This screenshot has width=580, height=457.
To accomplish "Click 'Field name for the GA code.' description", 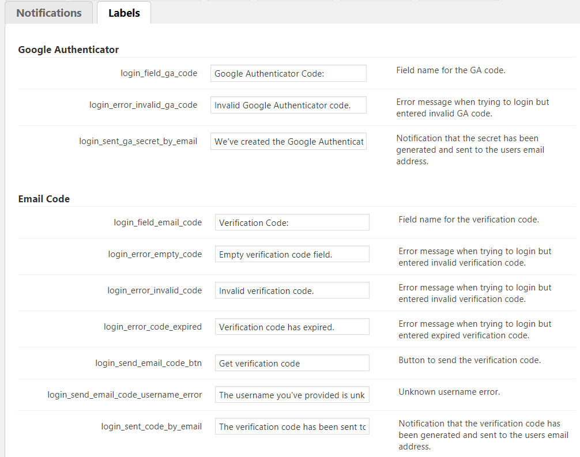I will click(451, 70).
